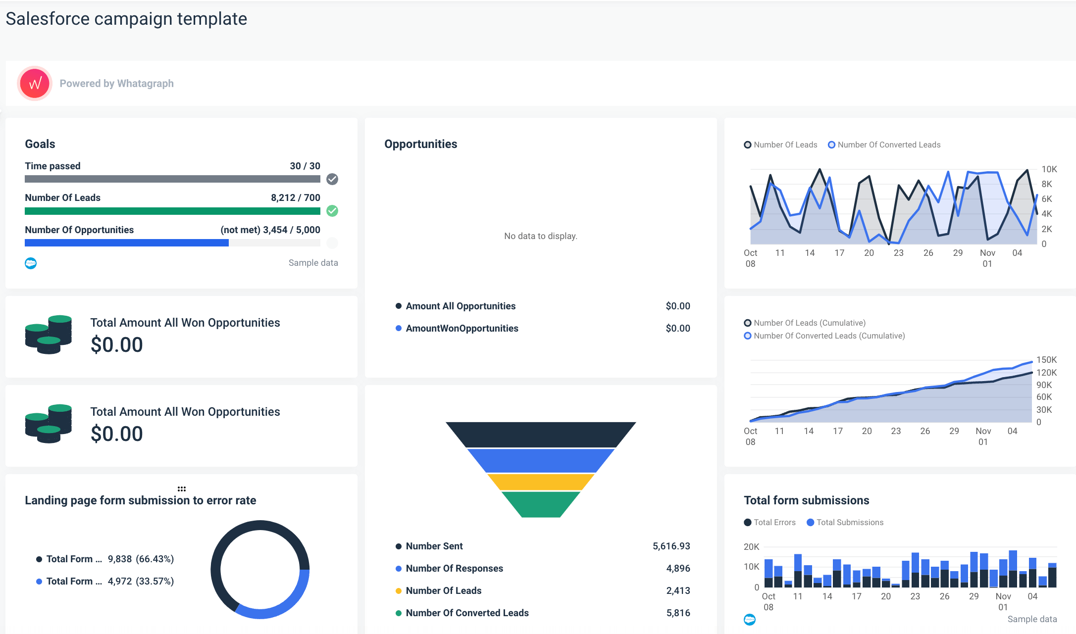This screenshot has width=1076, height=634.
Task: Click the Number Of Opportunities progress bar
Action: (126, 243)
